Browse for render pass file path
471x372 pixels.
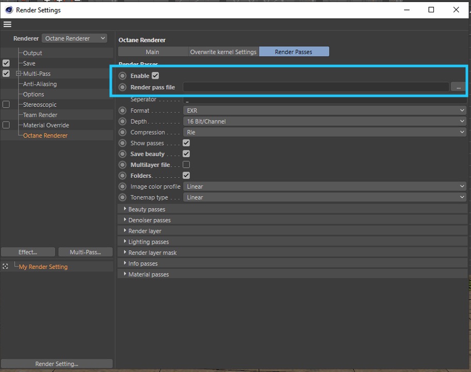pos(459,88)
